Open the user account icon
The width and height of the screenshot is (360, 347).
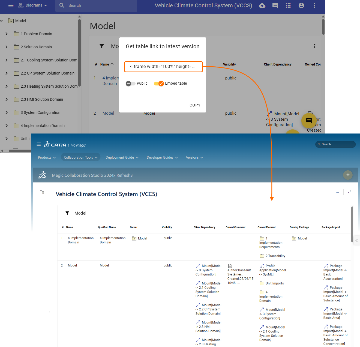coord(301,5)
